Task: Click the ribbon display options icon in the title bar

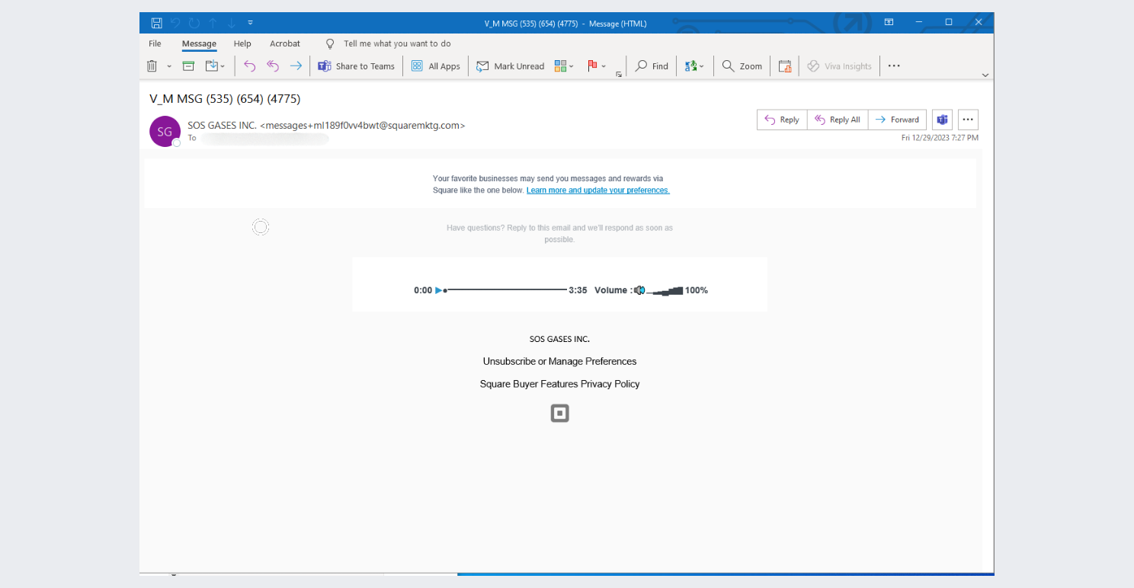Action: [x=889, y=23]
